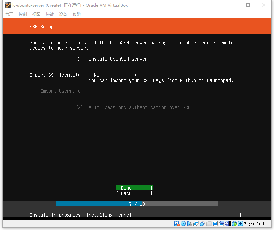This screenshot has height=230, width=274.
Task: Click the optical disc status icon
Action: click(x=183, y=224)
